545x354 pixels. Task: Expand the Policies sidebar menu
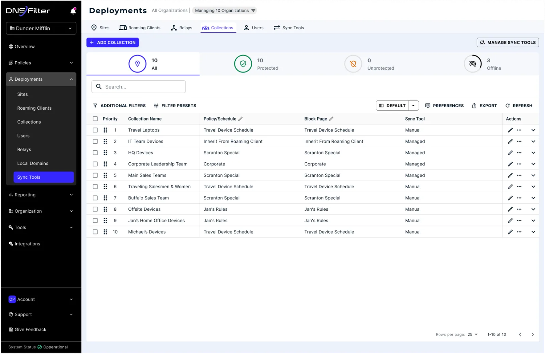click(41, 63)
